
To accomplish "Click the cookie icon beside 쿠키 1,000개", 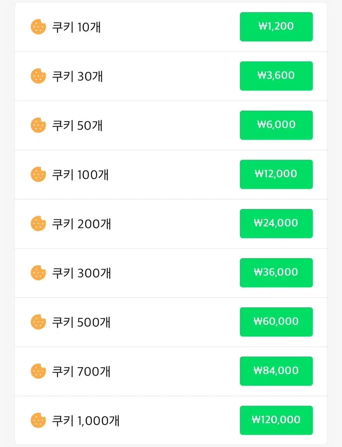I will [38, 420].
